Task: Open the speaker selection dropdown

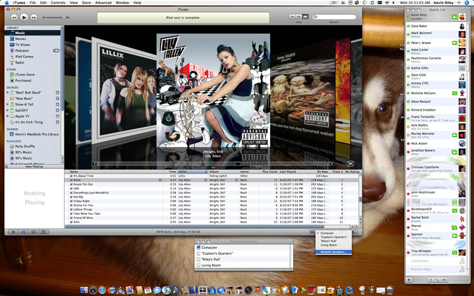Action: [312, 232]
